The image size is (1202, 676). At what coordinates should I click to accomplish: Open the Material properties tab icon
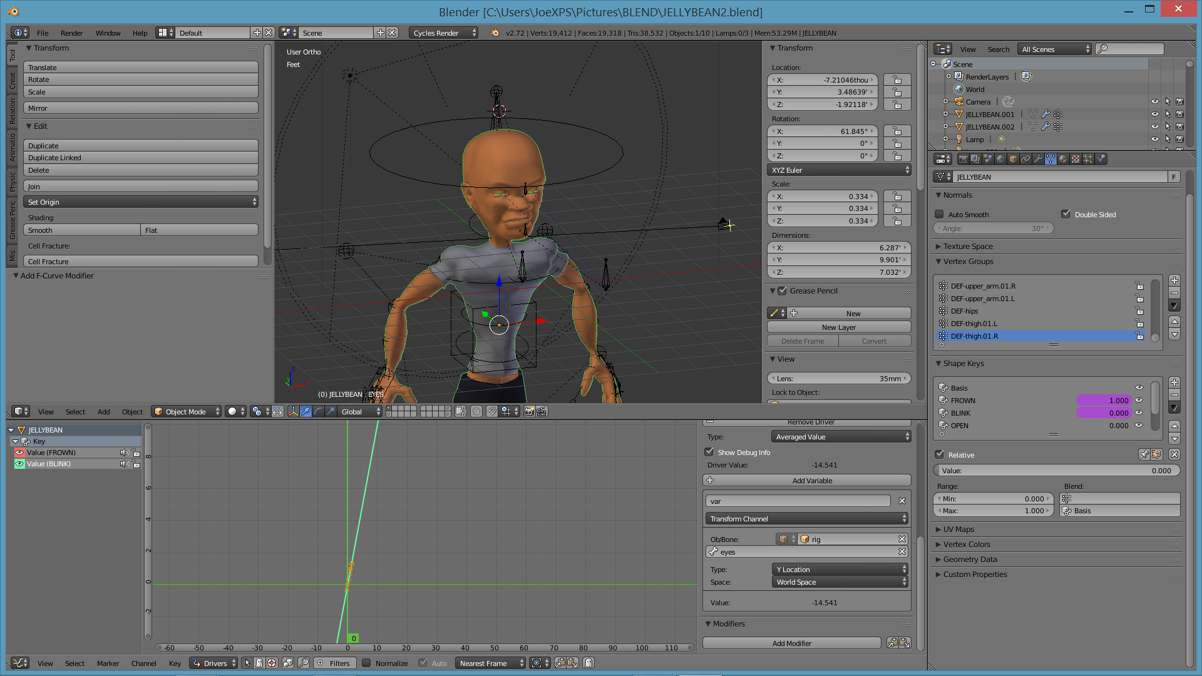click(x=1063, y=159)
